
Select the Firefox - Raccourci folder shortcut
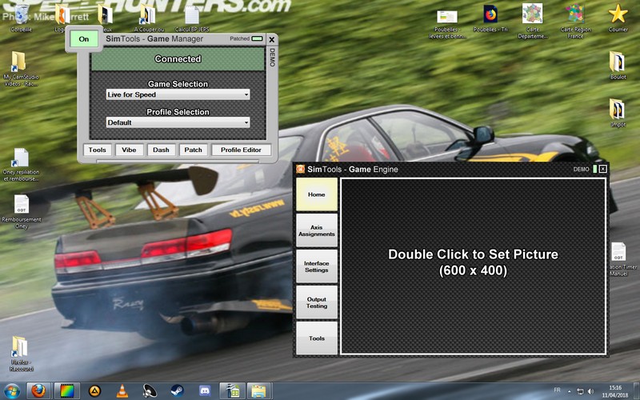[x=22, y=354]
